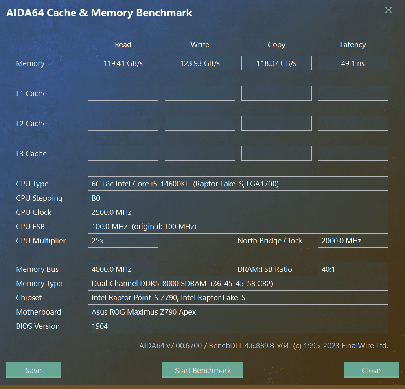Screen dimensions: 405x389
Task: Click the Close button at bottom
Action: click(371, 370)
